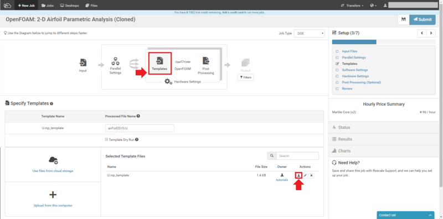Expand the Transfers dropdown
This screenshot has height=219, width=443.
coord(352,6)
